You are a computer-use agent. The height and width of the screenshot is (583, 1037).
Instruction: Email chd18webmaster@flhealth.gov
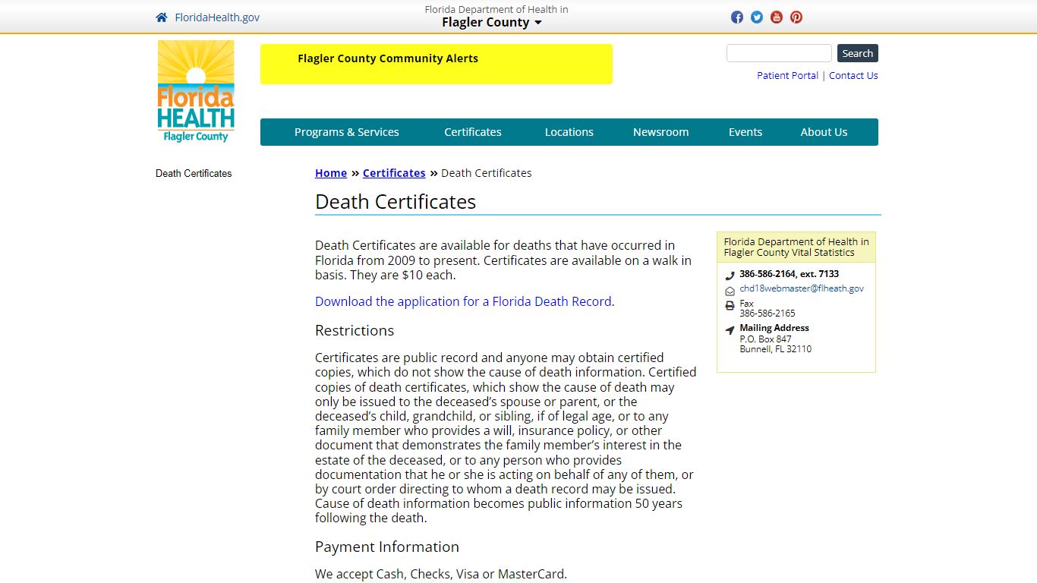click(802, 288)
